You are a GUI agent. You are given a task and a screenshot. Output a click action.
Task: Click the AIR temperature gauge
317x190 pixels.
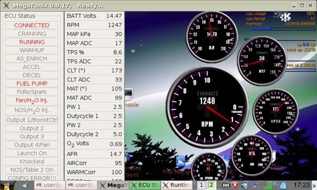point(252,155)
